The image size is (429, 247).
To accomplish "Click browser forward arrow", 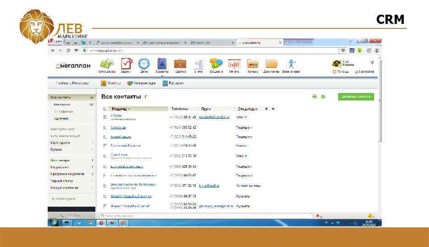I will point(60,50).
